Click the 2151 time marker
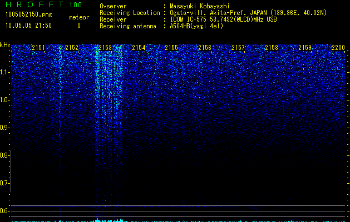 coord(38,48)
